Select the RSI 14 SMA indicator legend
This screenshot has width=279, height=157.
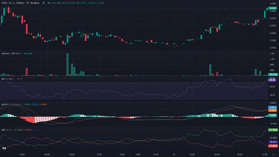pos(8,79)
